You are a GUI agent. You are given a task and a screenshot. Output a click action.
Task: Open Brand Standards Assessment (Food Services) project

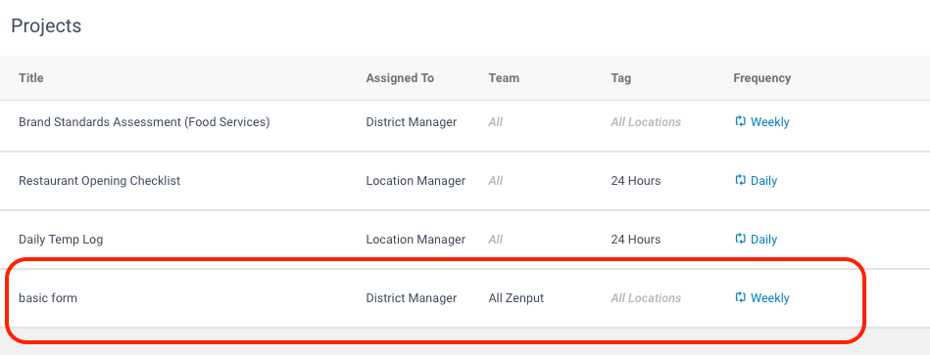pos(144,122)
